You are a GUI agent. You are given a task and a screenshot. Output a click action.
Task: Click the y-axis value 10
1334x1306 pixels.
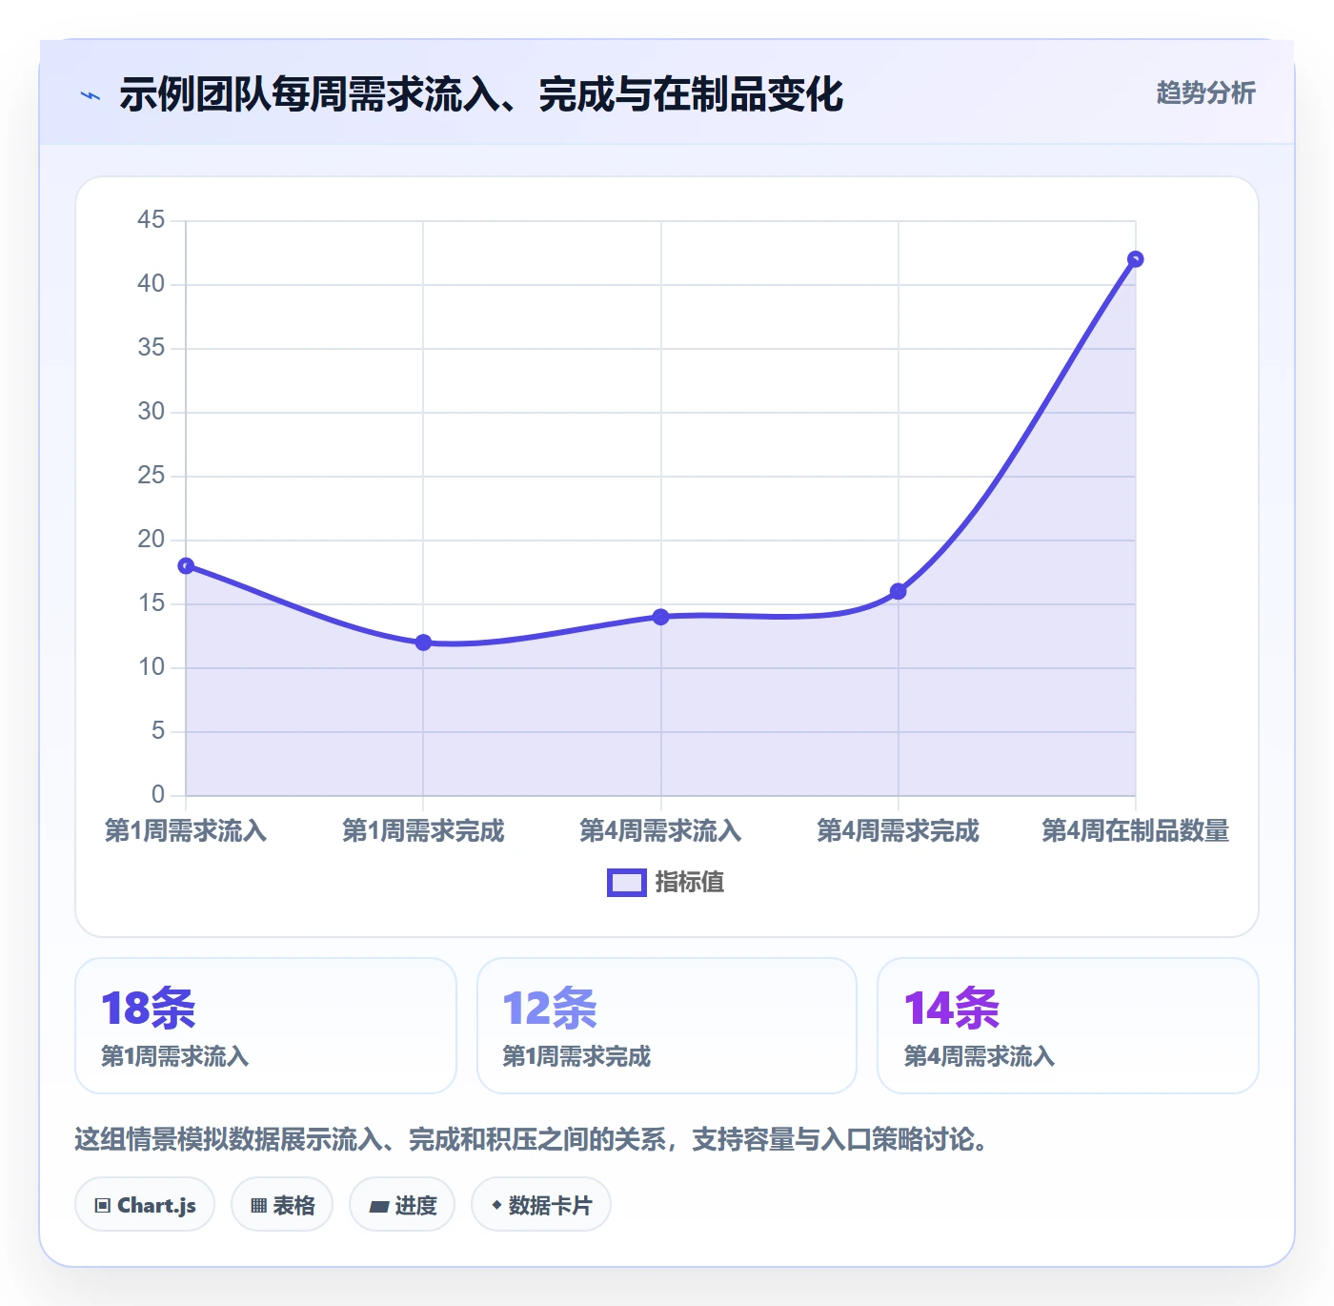(151, 667)
